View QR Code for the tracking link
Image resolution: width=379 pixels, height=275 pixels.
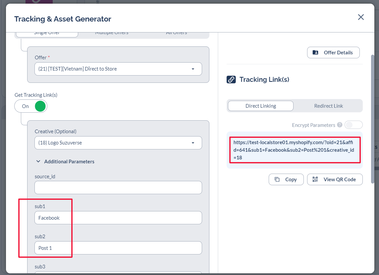[335, 179]
